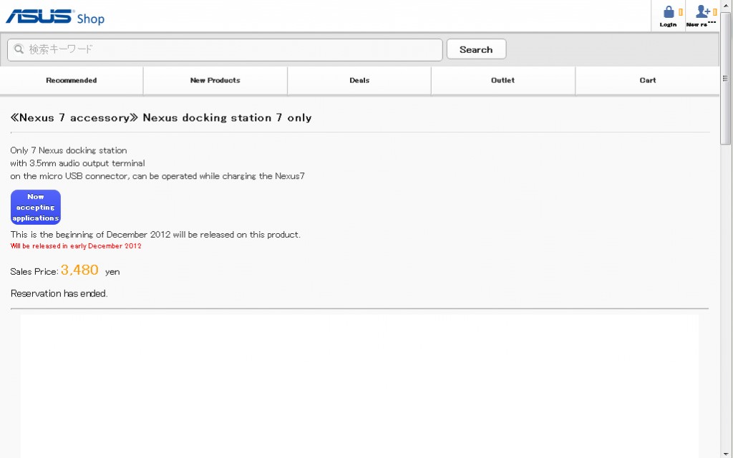
Task: Select the Nexus docking station 7 only title
Action: click(x=161, y=118)
